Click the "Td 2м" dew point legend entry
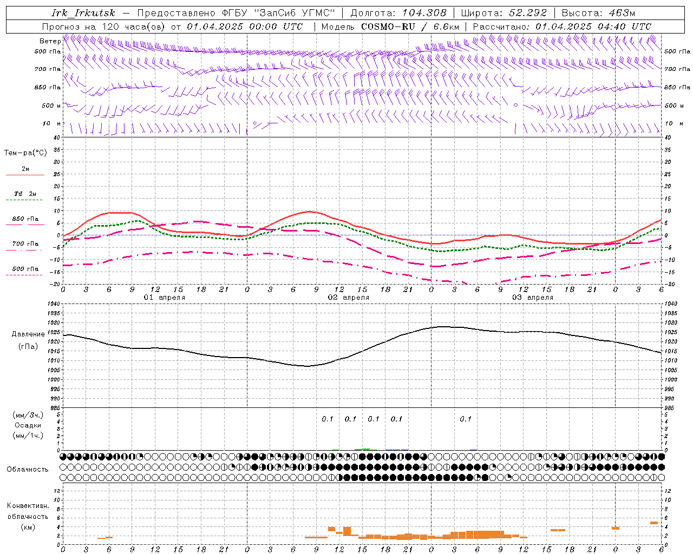Image resolution: width=693 pixels, height=554 pixels. (x=25, y=194)
